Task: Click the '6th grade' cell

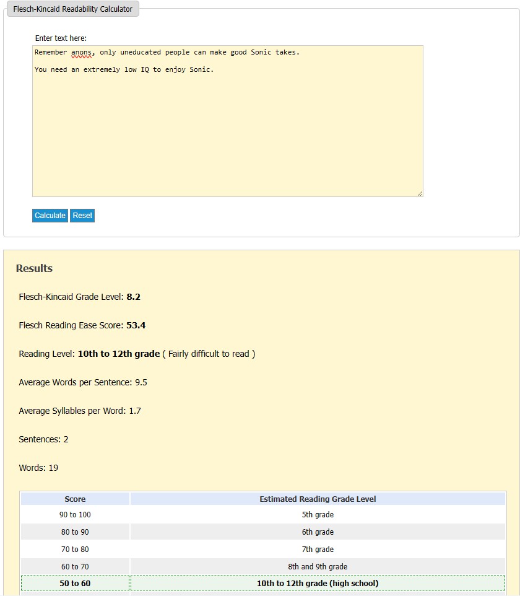Action: [x=318, y=532]
